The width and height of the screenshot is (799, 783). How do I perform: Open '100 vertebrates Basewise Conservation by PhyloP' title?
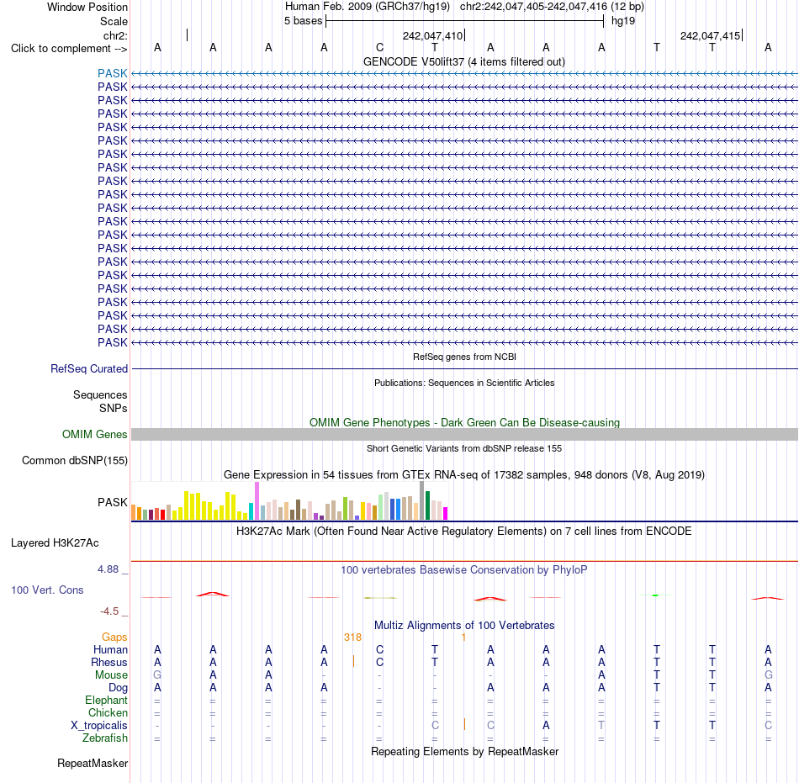464,570
